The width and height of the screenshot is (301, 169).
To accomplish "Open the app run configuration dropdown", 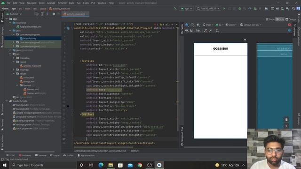I will tap(186, 8).
